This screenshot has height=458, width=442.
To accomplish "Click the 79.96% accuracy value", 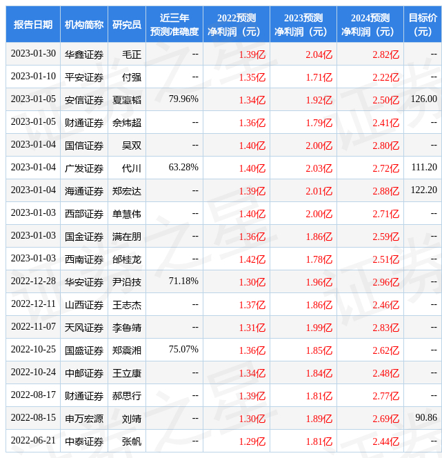I will [183, 99].
